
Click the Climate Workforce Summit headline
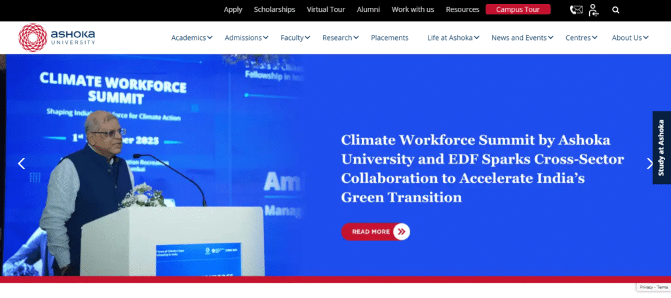click(482, 168)
